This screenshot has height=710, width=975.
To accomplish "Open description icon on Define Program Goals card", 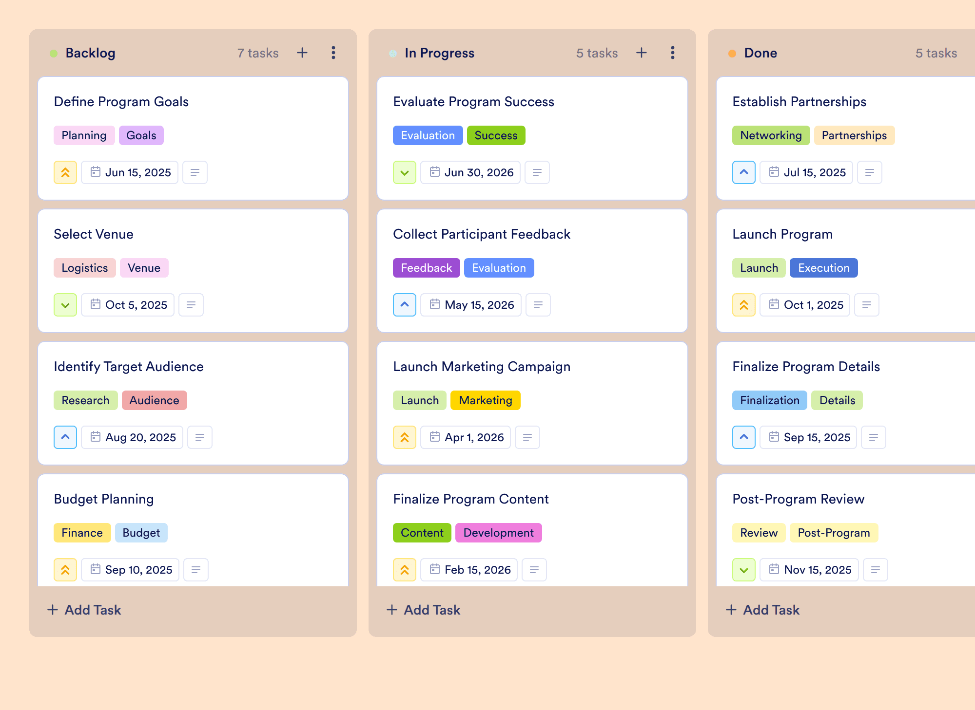I will click(x=195, y=172).
